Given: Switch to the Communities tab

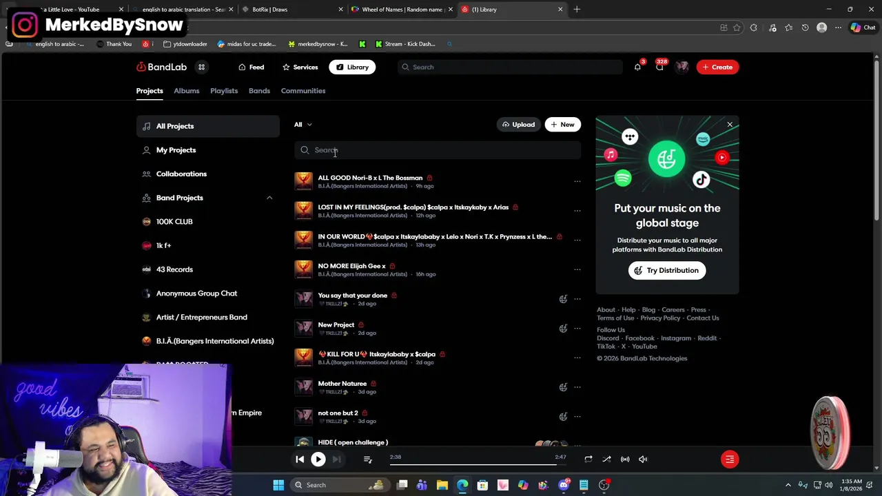Looking at the screenshot, I should point(303,91).
